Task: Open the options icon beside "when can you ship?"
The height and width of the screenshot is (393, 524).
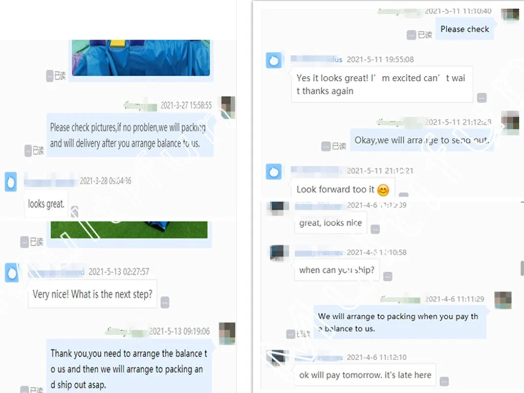Action: 388,277
